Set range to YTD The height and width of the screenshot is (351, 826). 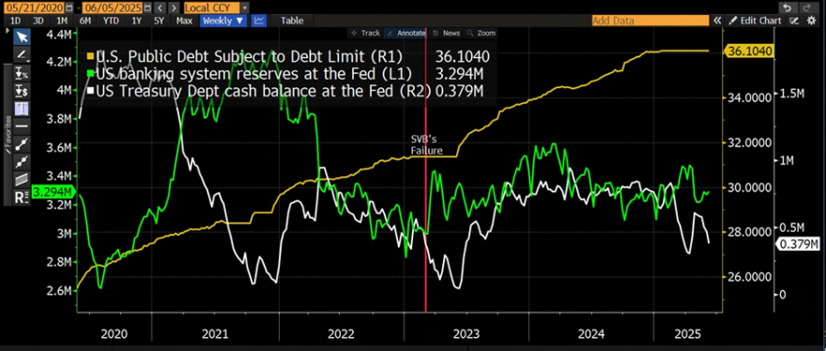click(x=111, y=21)
